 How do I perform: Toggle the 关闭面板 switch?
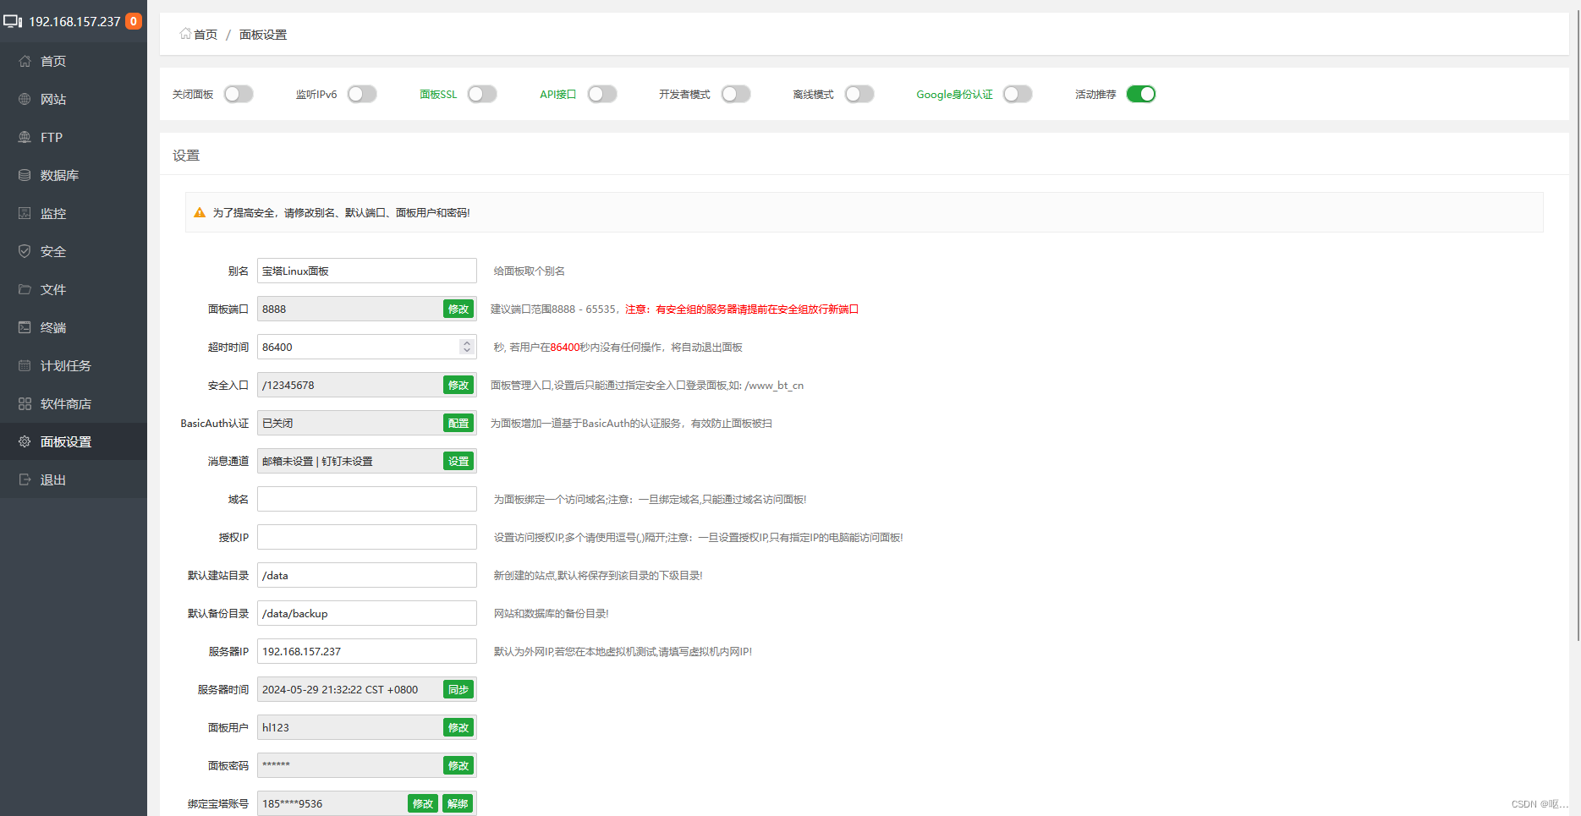pos(239,94)
